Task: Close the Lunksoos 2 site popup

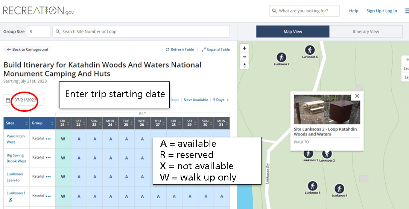Action: click(x=357, y=96)
